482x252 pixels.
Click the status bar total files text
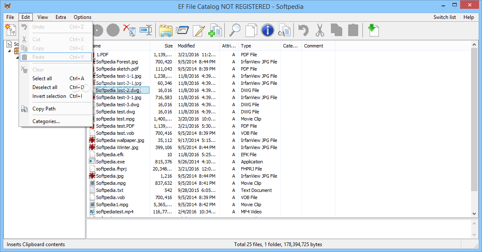278,244
